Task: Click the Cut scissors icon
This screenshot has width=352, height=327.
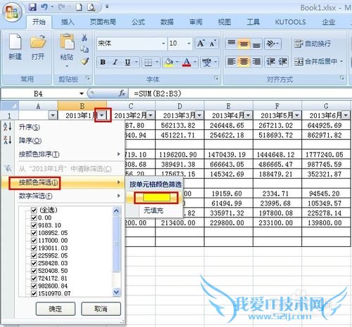Action: [84, 37]
